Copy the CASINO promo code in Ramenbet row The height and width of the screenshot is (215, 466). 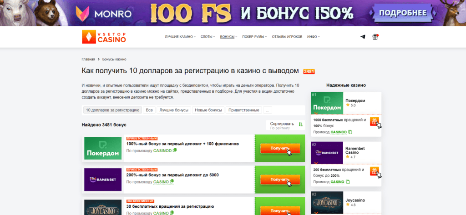[x=172, y=181]
